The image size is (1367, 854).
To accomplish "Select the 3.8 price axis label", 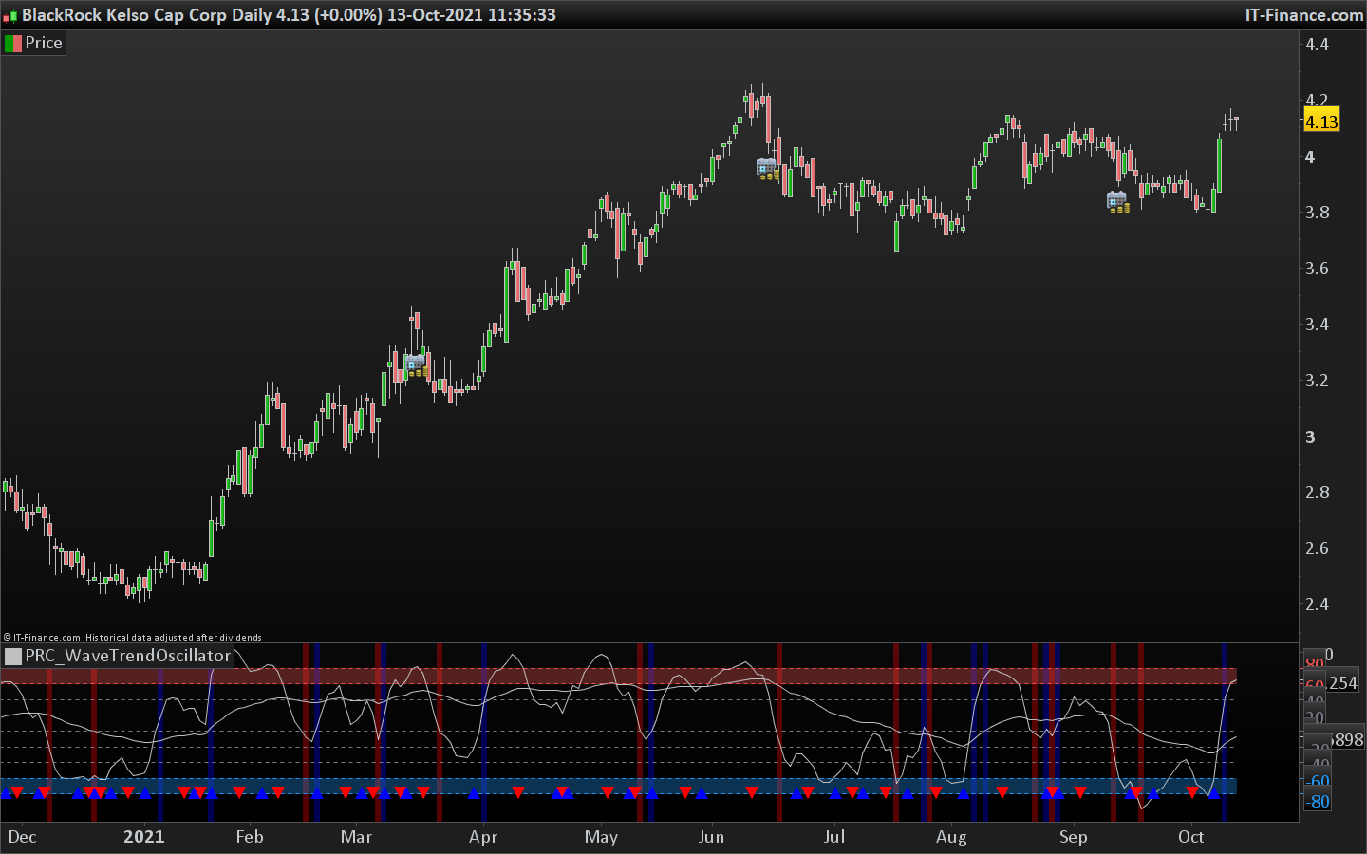I will [x=1317, y=213].
